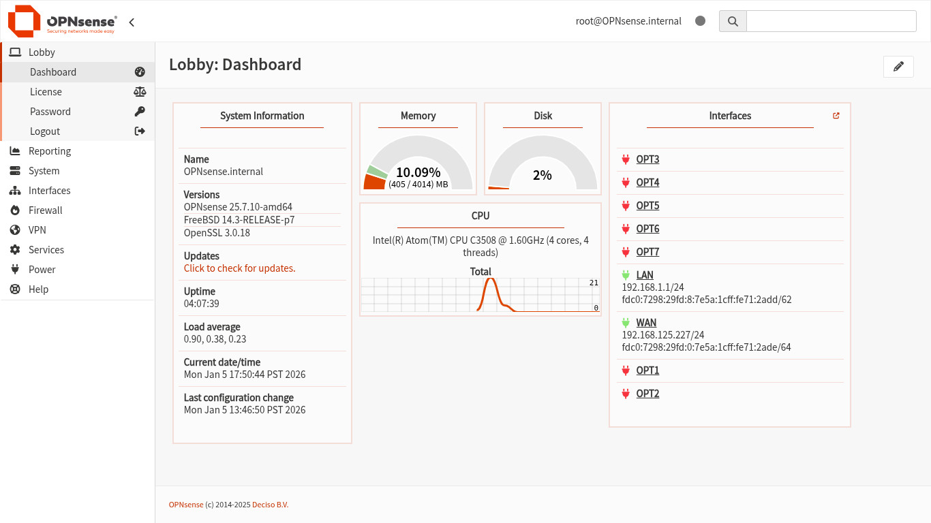Expand the Reporting menu
931x523 pixels.
point(78,151)
